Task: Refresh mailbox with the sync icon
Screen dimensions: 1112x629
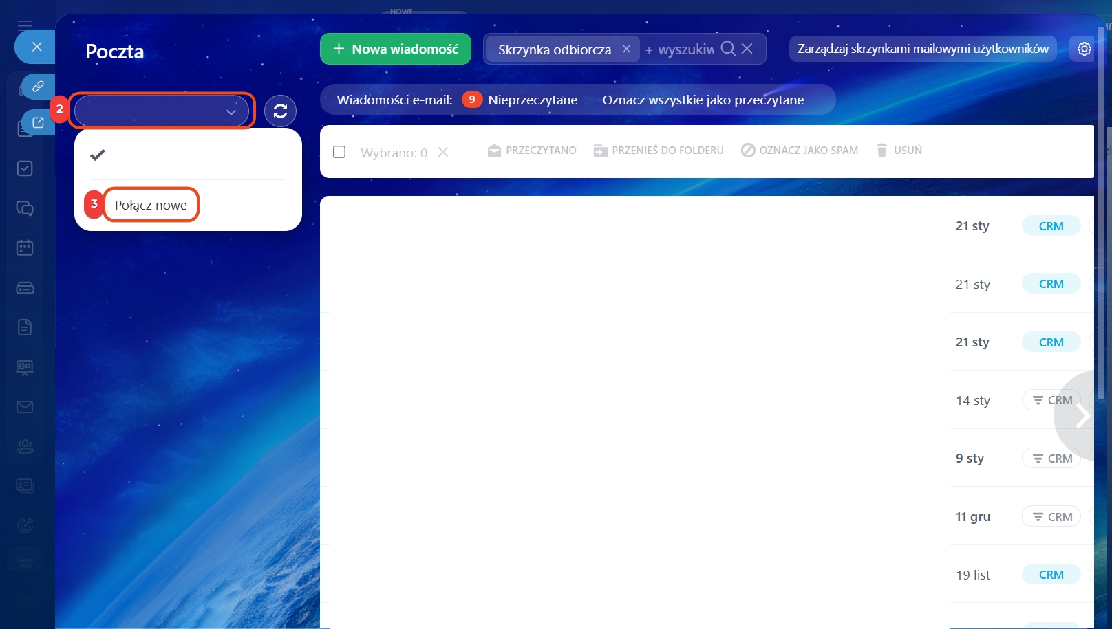Action: point(280,111)
